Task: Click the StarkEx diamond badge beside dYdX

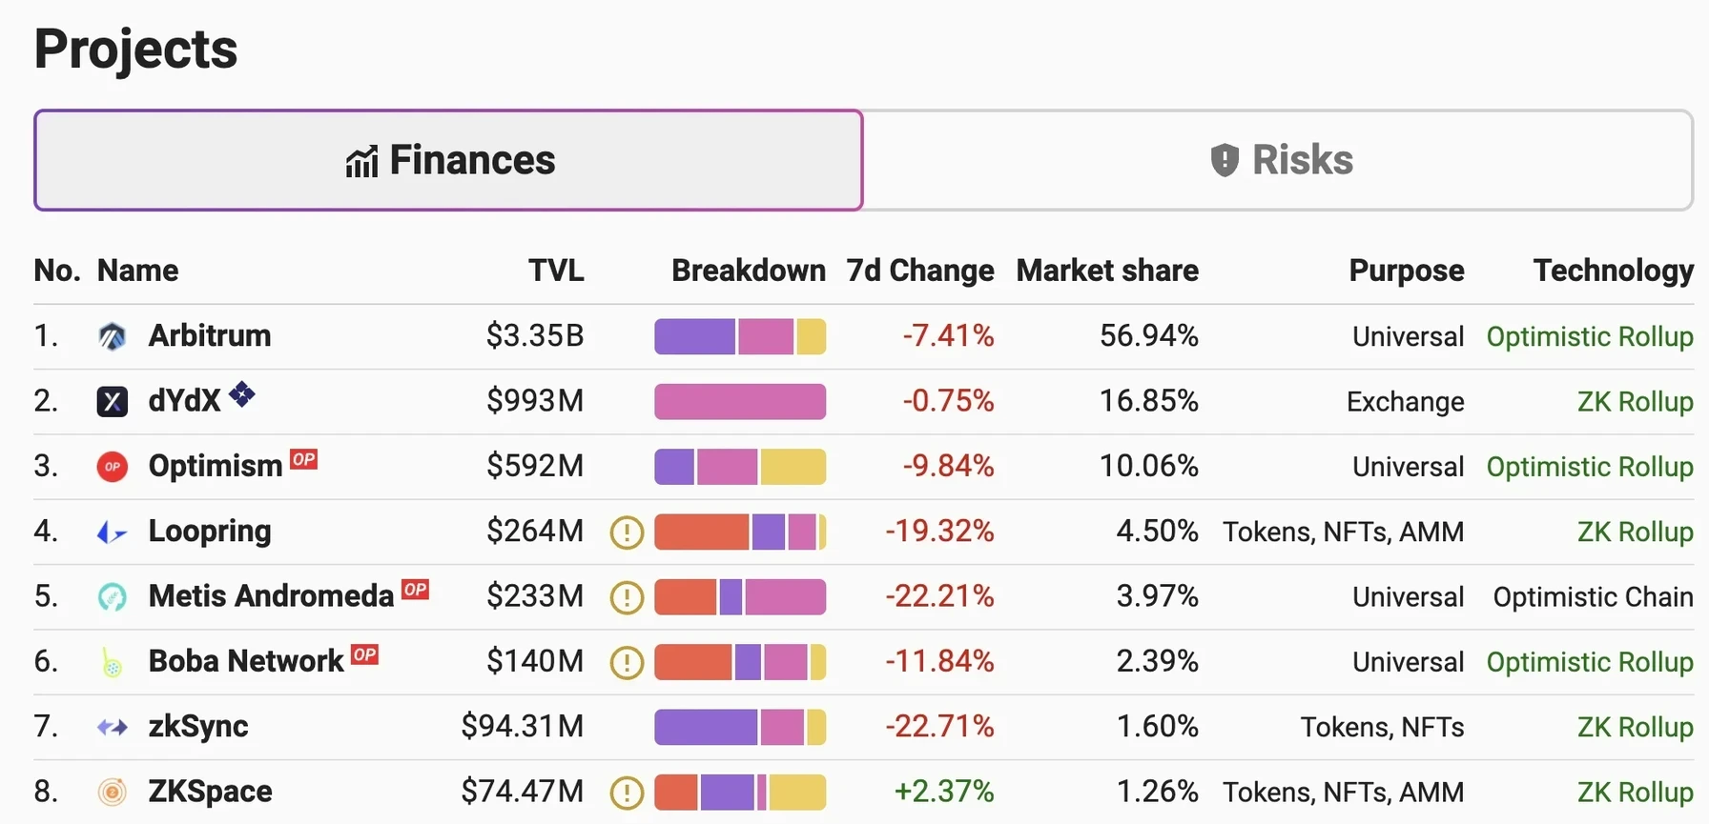Action: tap(242, 393)
